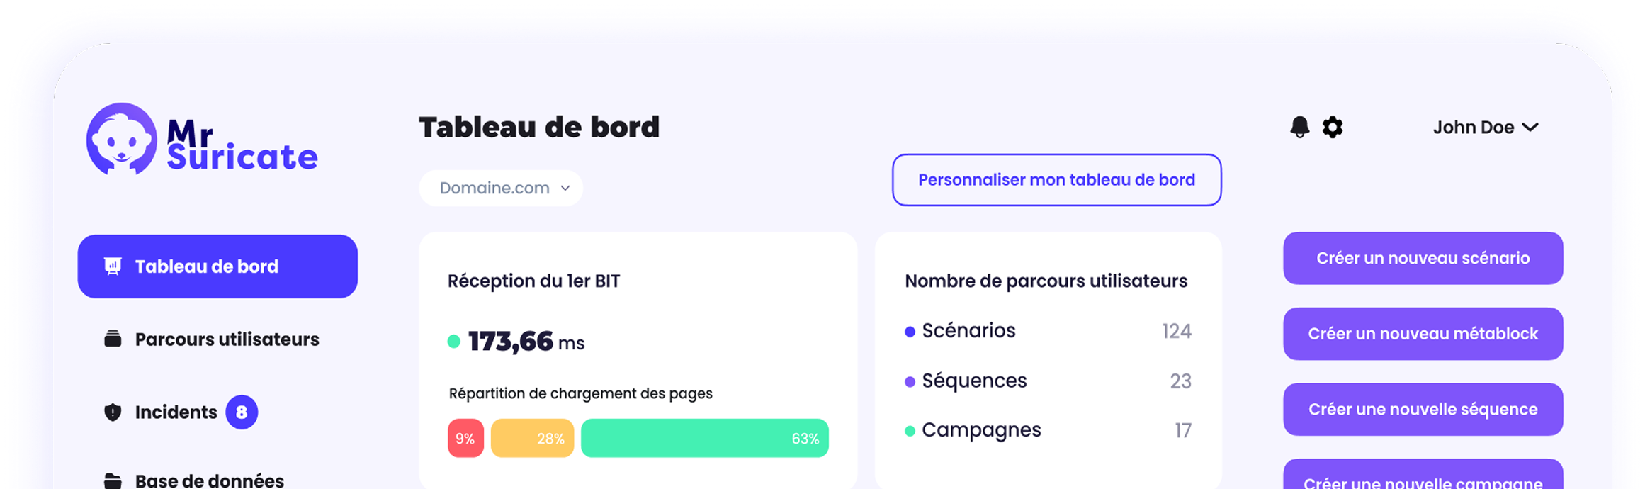This screenshot has width=1645, height=489.
Task: Click the chevron next to John Doe
Action: (x=1530, y=128)
